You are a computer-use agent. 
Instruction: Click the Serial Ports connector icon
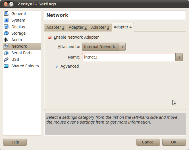click(6, 53)
